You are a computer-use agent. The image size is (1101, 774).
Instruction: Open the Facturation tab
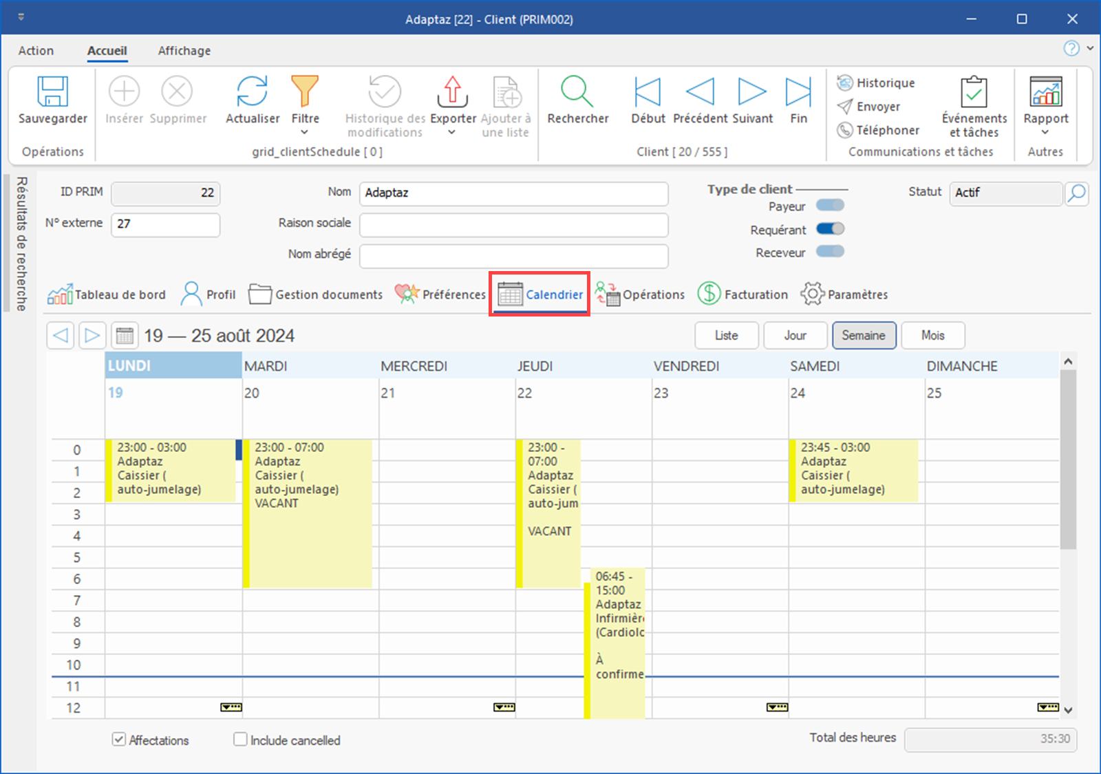pyautogui.click(x=743, y=294)
